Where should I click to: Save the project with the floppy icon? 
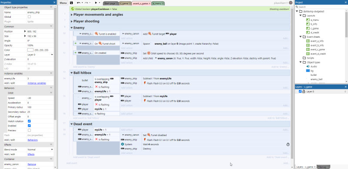click(71, 3)
